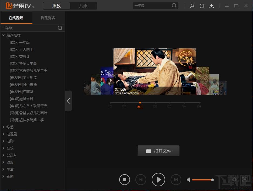Click the top bar search magnifier icon
Screen dimensions: 253x191
[174, 6]
